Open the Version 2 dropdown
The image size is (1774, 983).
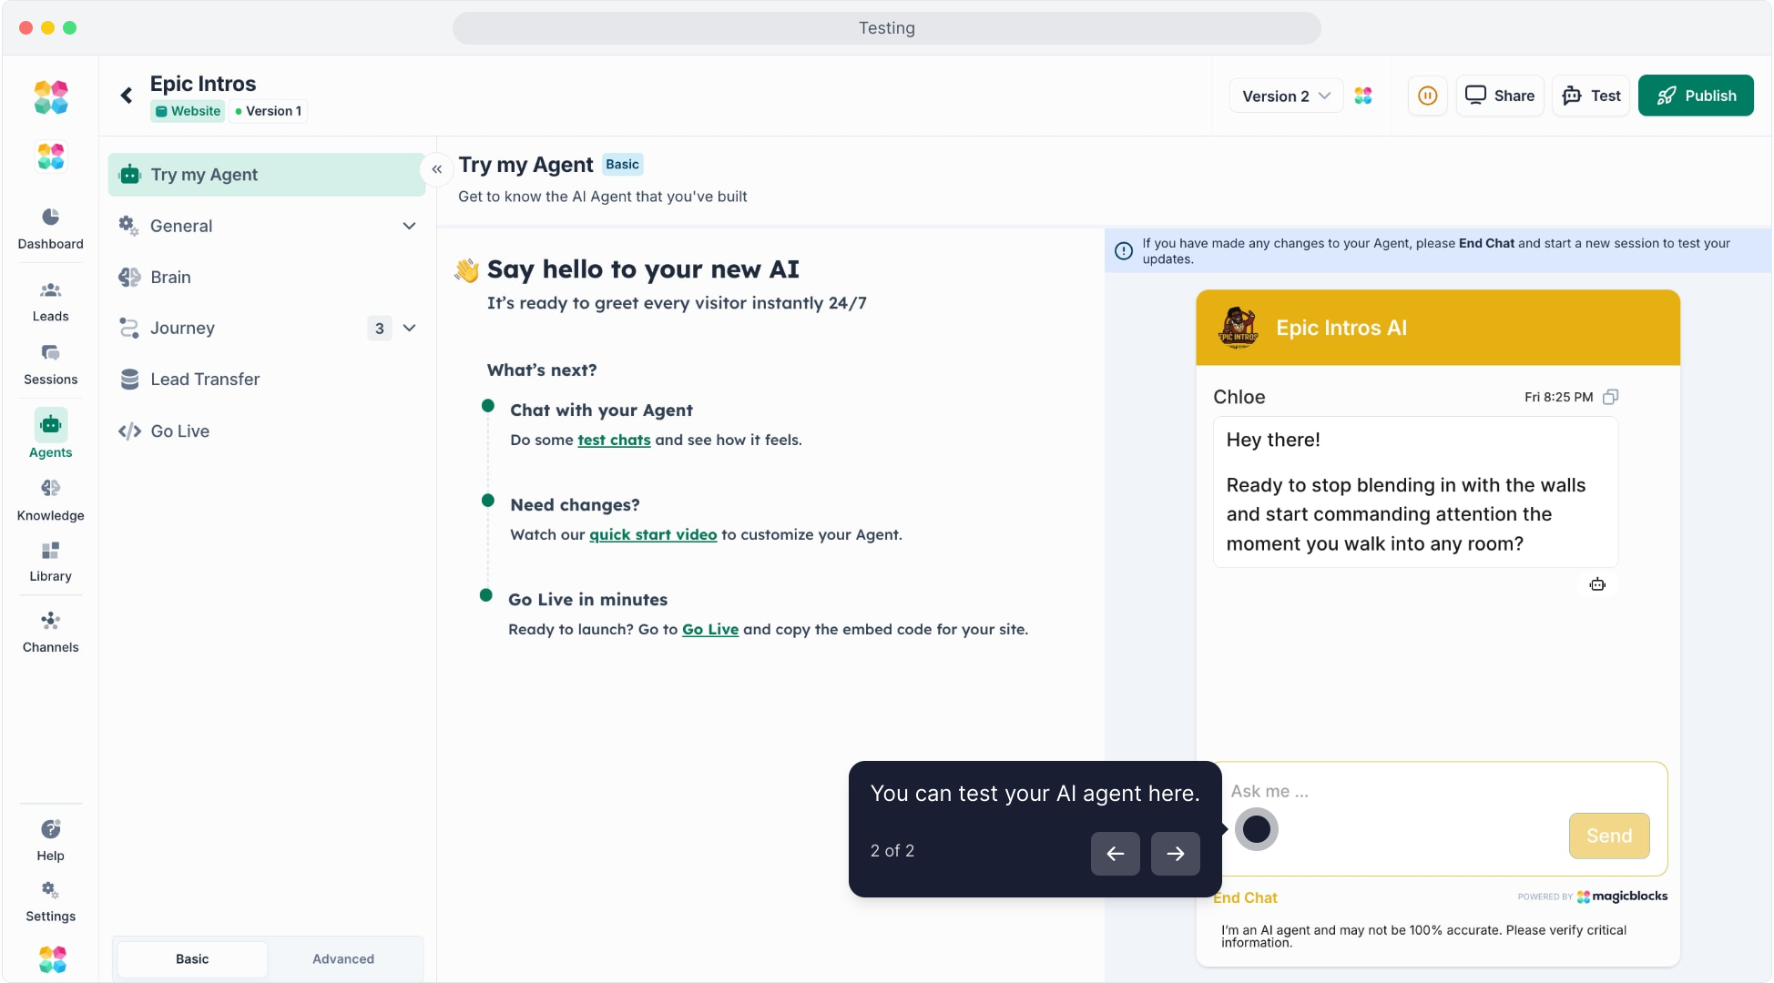1285,96
